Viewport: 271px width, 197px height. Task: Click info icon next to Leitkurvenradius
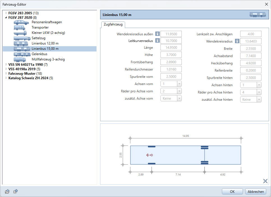157,41
